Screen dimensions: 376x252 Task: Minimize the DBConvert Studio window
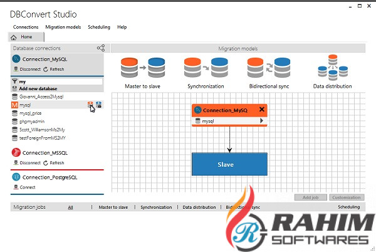coord(350,6)
